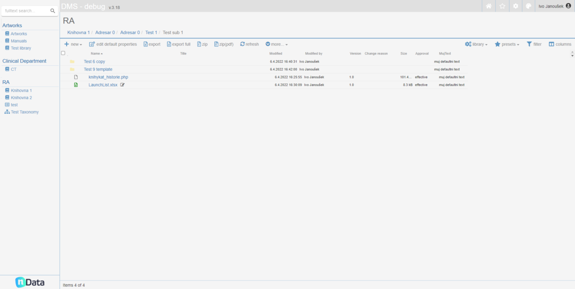This screenshot has width=575, height=289.
Task: Click the home icon in top bar
Action: 489,6
